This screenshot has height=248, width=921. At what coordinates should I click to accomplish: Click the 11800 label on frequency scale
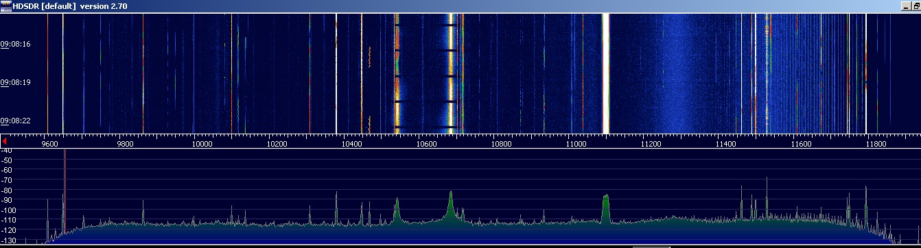[876, 145]
